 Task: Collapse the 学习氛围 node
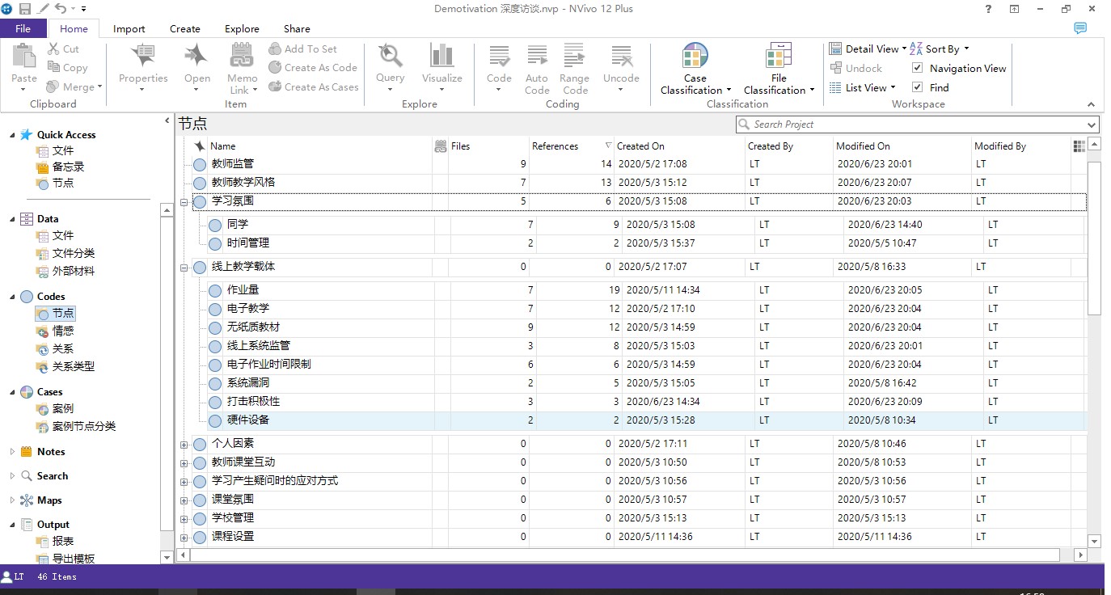[x=184, y=202]
